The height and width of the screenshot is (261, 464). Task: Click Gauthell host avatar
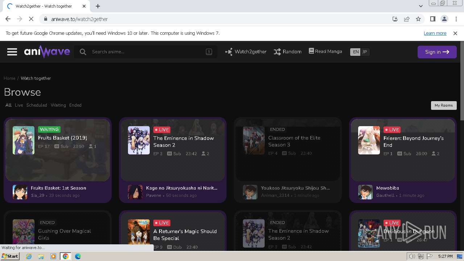pyautogui.click(x=365, y=192)
